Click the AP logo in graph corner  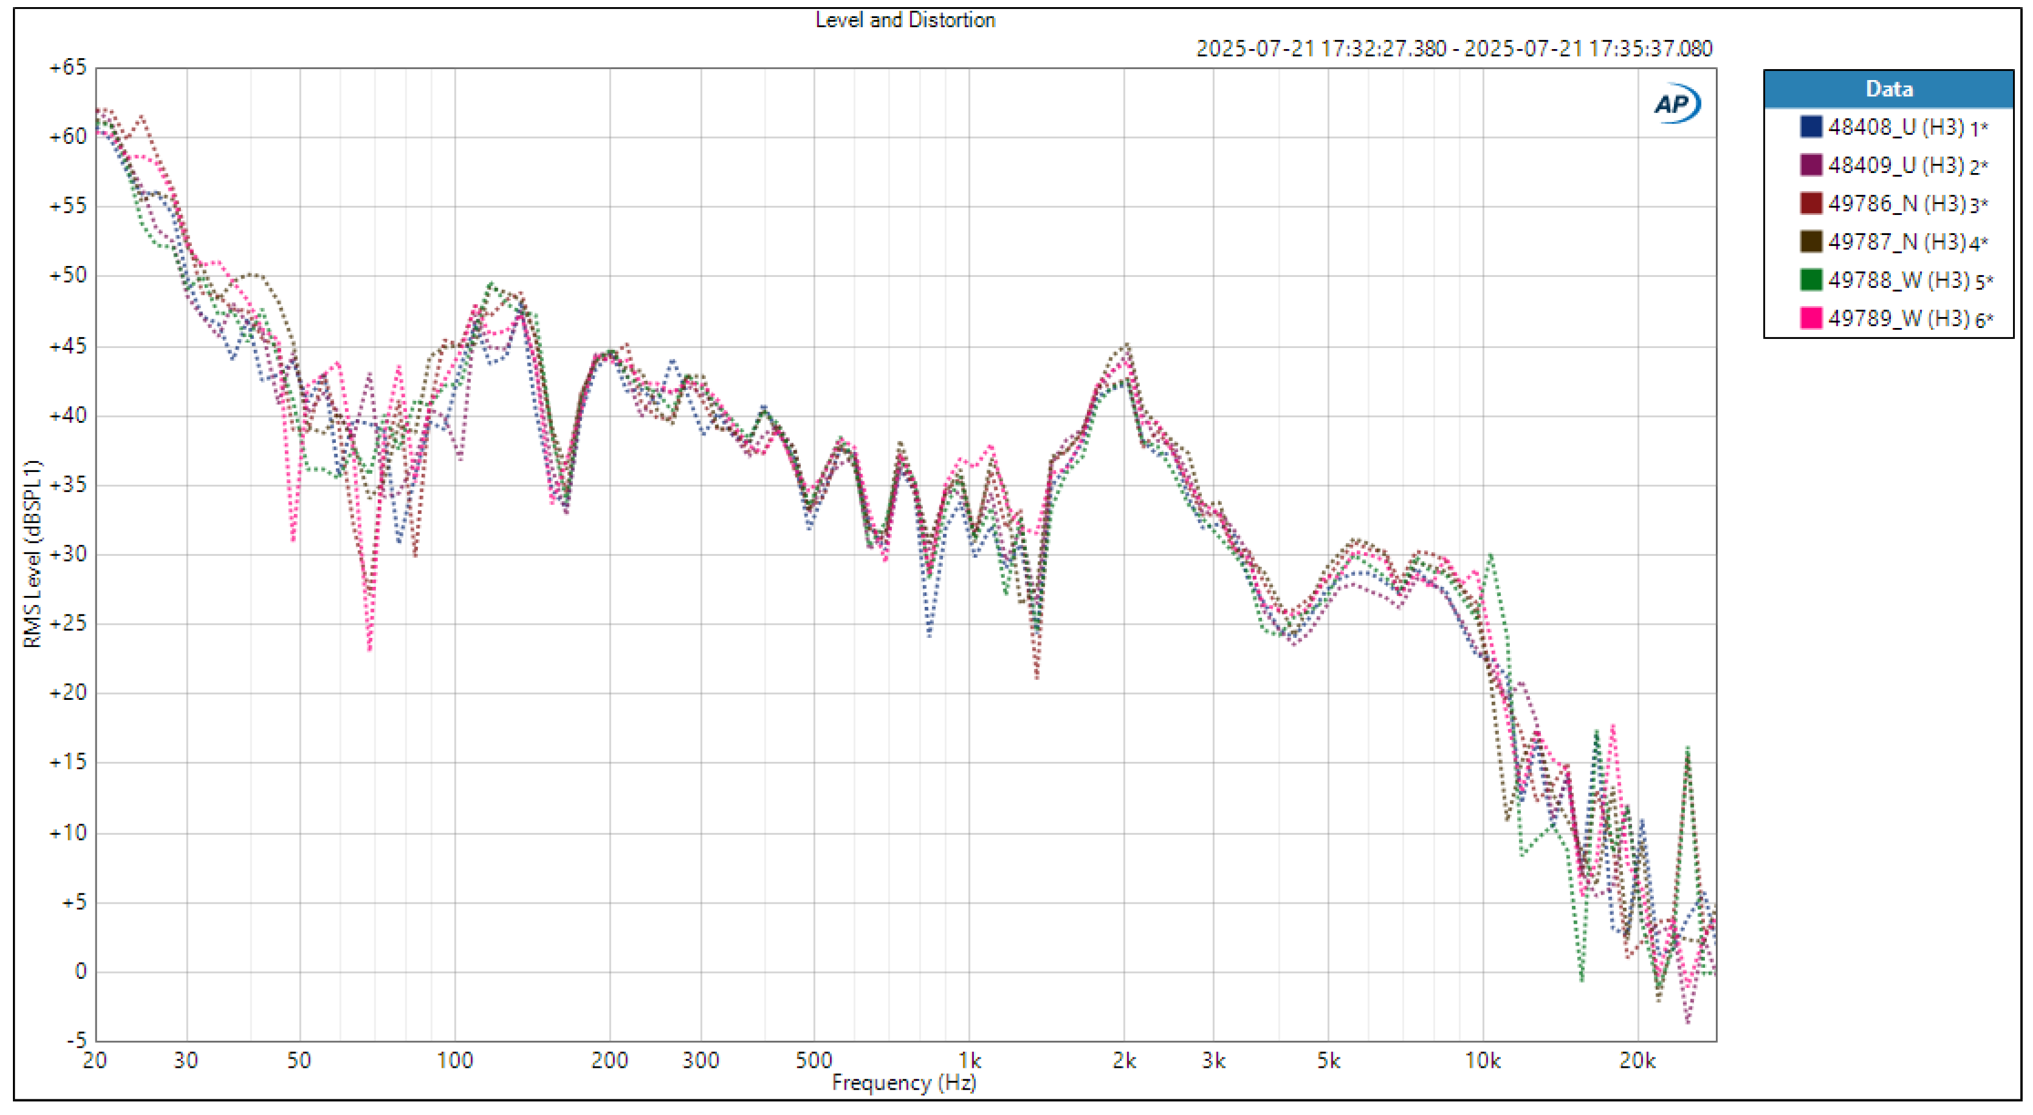pyautogui.click(x=1675, y=104)
